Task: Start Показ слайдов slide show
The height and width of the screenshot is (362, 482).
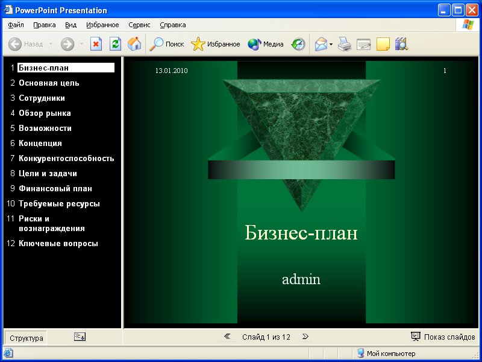Action: pos(443,337)
